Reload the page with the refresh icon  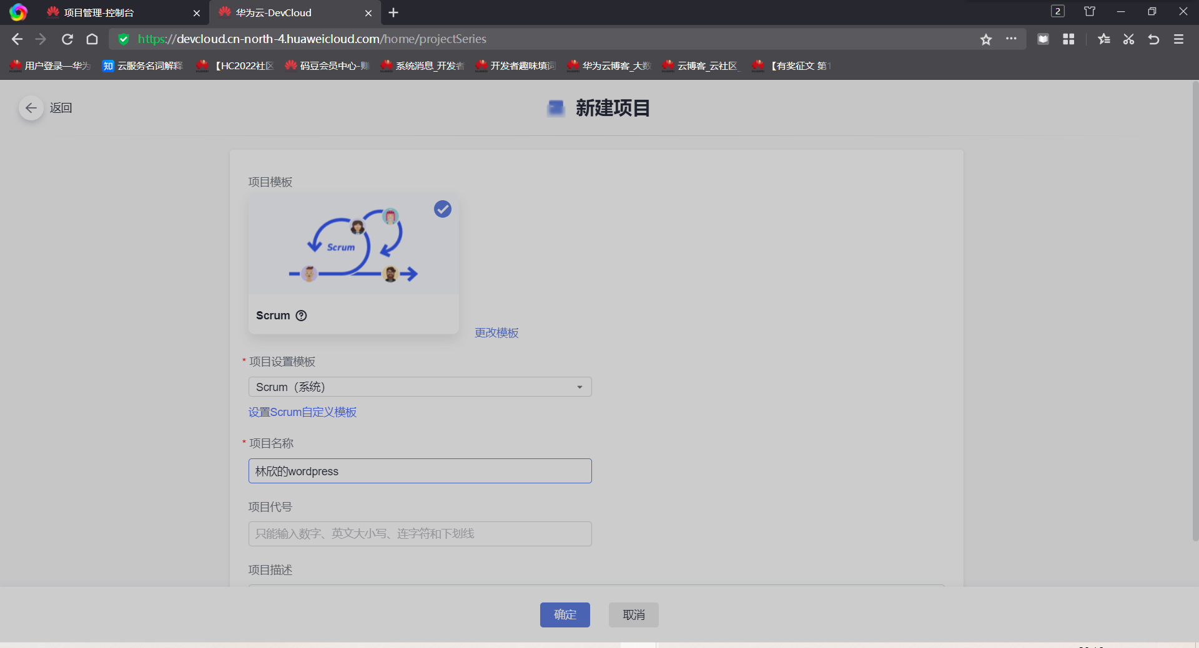(67, 39)
